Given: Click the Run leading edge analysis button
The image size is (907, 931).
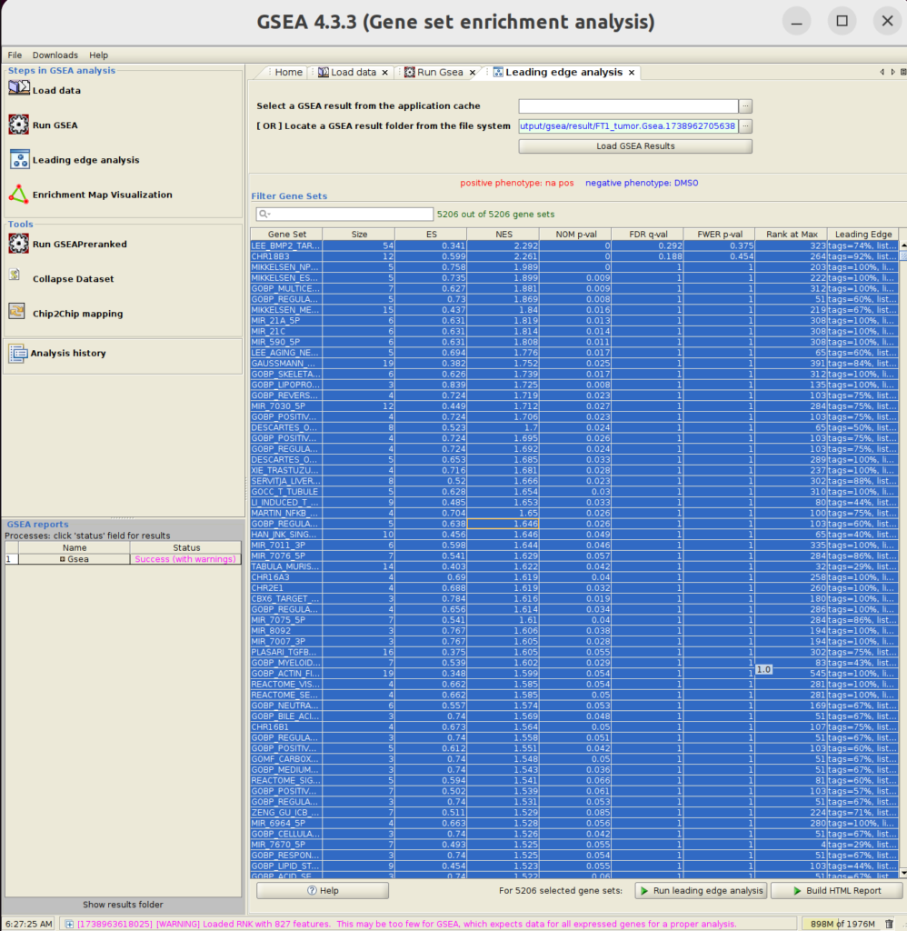Looking at the screenshot, I should click(701, 891).
